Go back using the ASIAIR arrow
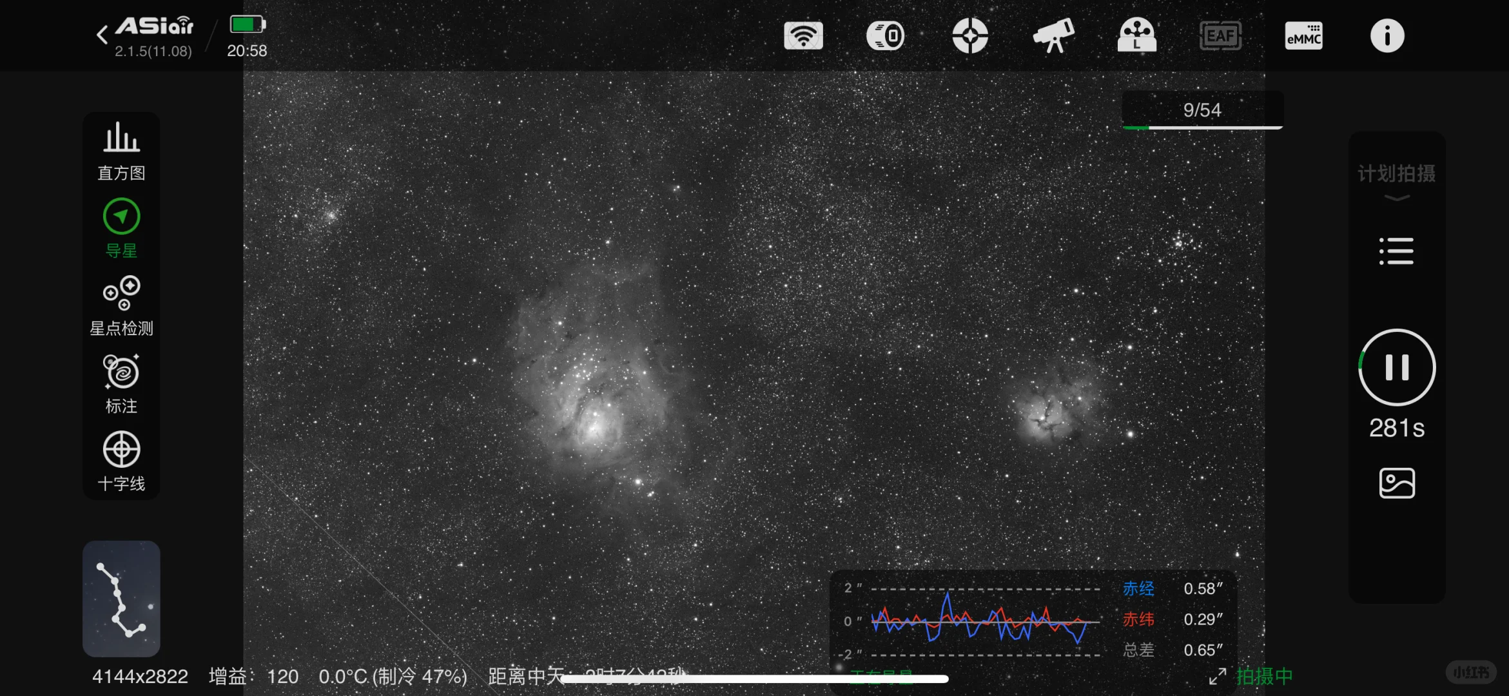This screenshot has height=696, width=1509. coord(103,35)
